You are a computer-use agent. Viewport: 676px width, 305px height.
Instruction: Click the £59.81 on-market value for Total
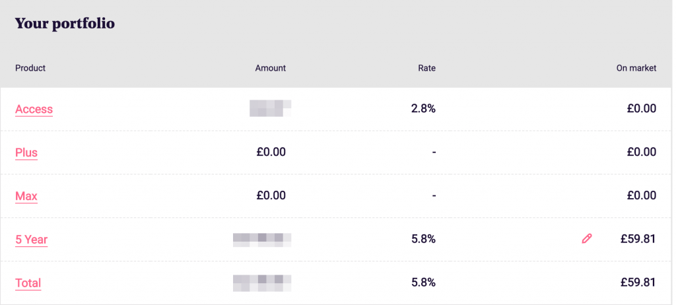click(638, 283)
